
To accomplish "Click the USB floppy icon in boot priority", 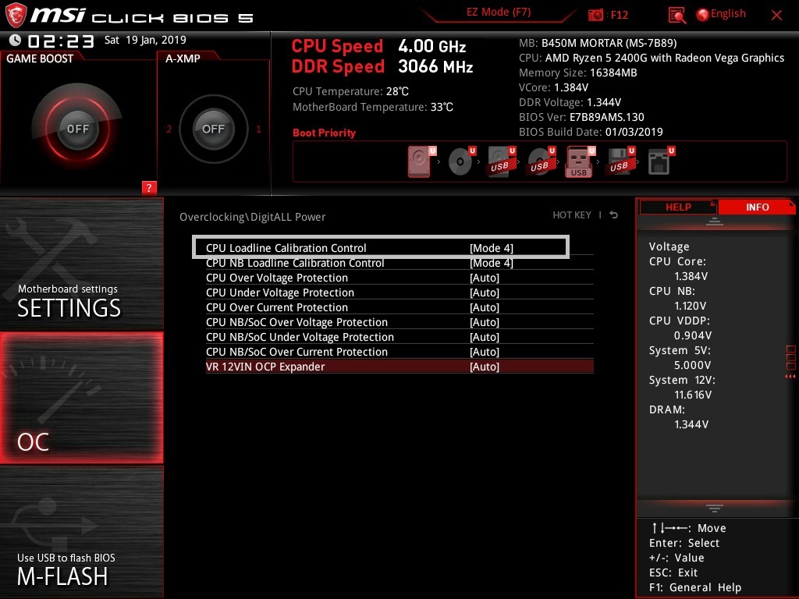I will pyautogui.click(x=620, y=161).
